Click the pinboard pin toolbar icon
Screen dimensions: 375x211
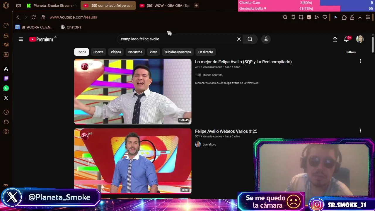click(293, 17)
